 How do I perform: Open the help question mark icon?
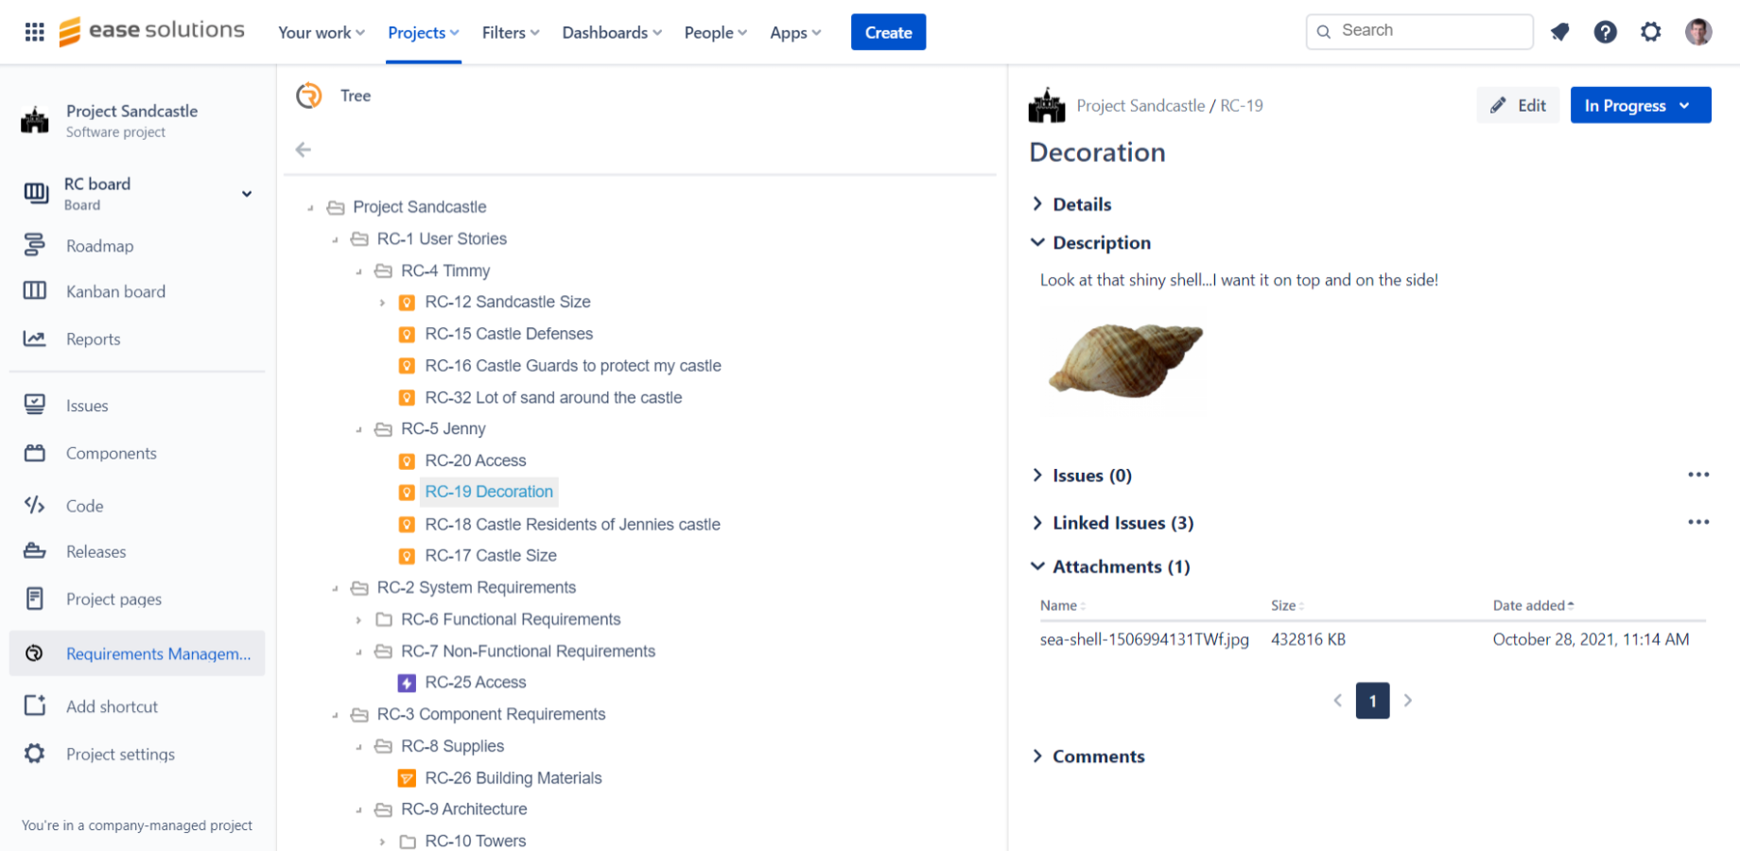(x=1606, y=32)
